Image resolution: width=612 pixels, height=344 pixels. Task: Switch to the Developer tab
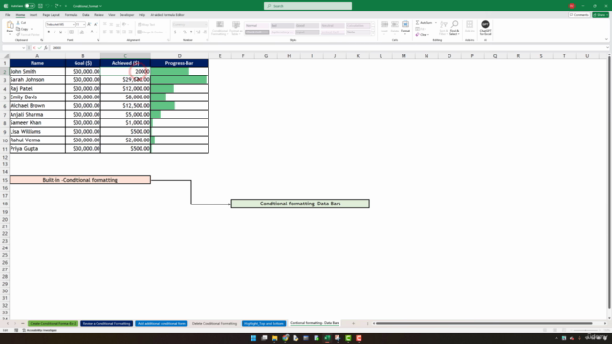(126, 15)
